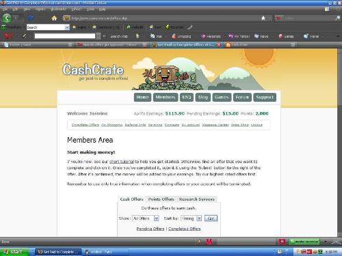Viewport: 342px width, 256px height.
Task: Click the red square status bar icon
Action: pyautogui.click(x=282, y=242)
